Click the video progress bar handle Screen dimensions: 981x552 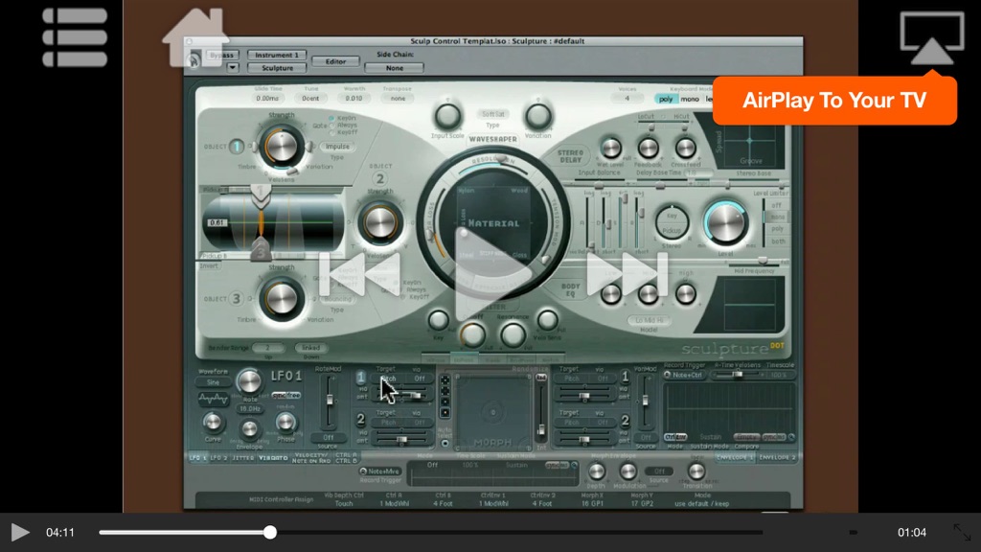coord(269,532)
